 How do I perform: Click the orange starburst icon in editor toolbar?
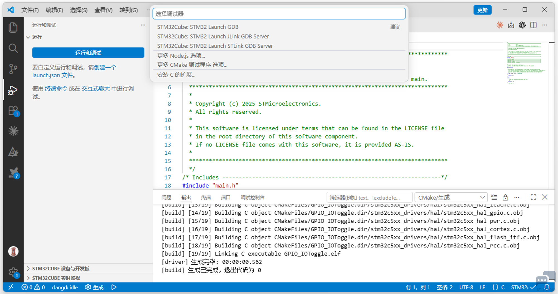click(x=500, y=25)
